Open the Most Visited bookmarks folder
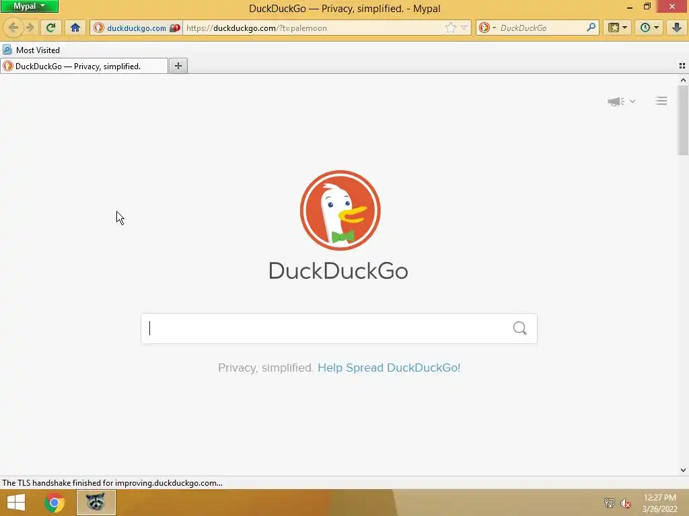 [x=31, y=50]
